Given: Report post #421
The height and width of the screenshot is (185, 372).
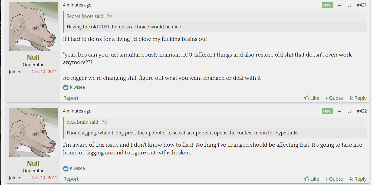Looking at the screenshot, I should point(71,98).
